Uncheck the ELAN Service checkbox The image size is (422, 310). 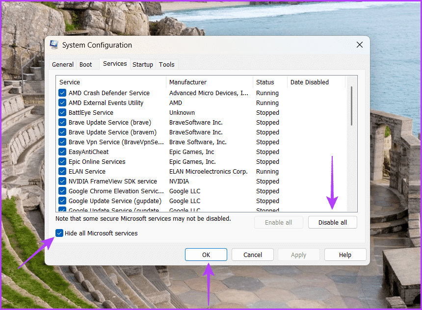coord(62,171)
